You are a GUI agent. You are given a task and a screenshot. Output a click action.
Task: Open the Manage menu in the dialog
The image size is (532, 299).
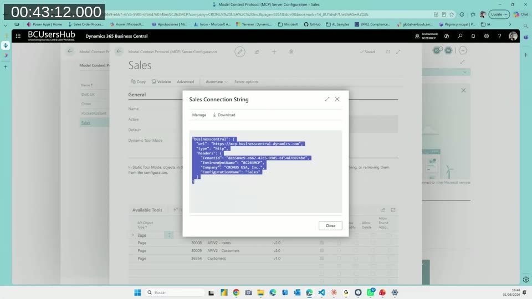click(199, 115)
